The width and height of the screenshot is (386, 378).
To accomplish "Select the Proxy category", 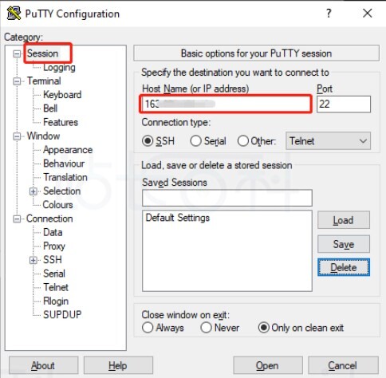I will coord(54,246).
